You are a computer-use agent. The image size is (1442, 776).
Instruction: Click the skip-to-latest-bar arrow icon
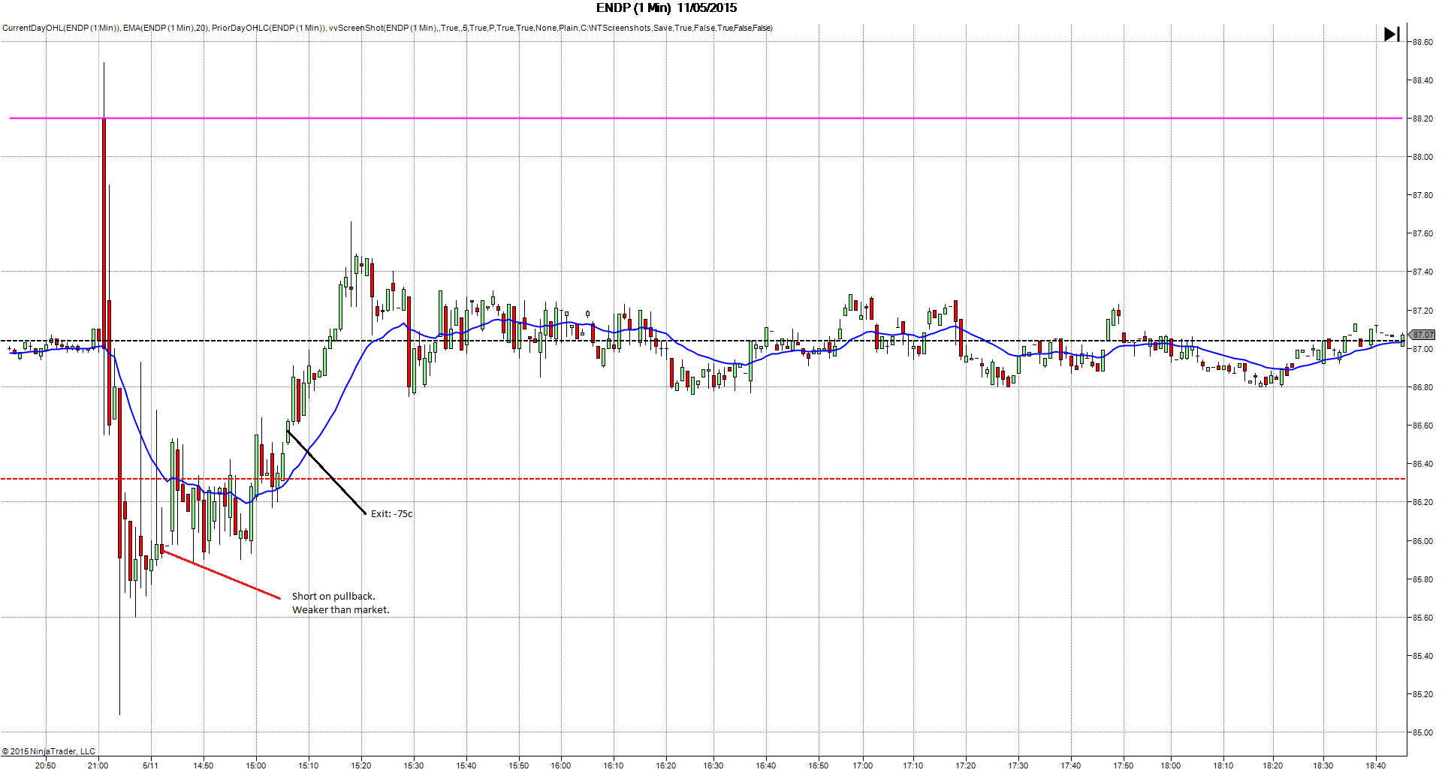(x=1392, y=34)
